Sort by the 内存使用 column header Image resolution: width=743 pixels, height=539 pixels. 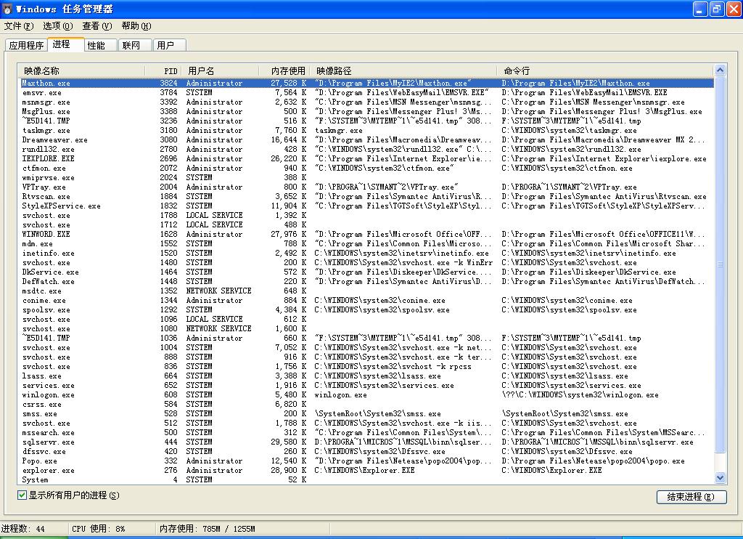pos(284,71)
